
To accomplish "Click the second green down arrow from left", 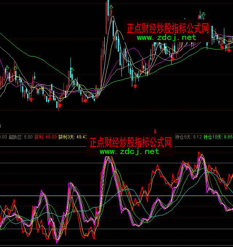I will pos(16,68).
